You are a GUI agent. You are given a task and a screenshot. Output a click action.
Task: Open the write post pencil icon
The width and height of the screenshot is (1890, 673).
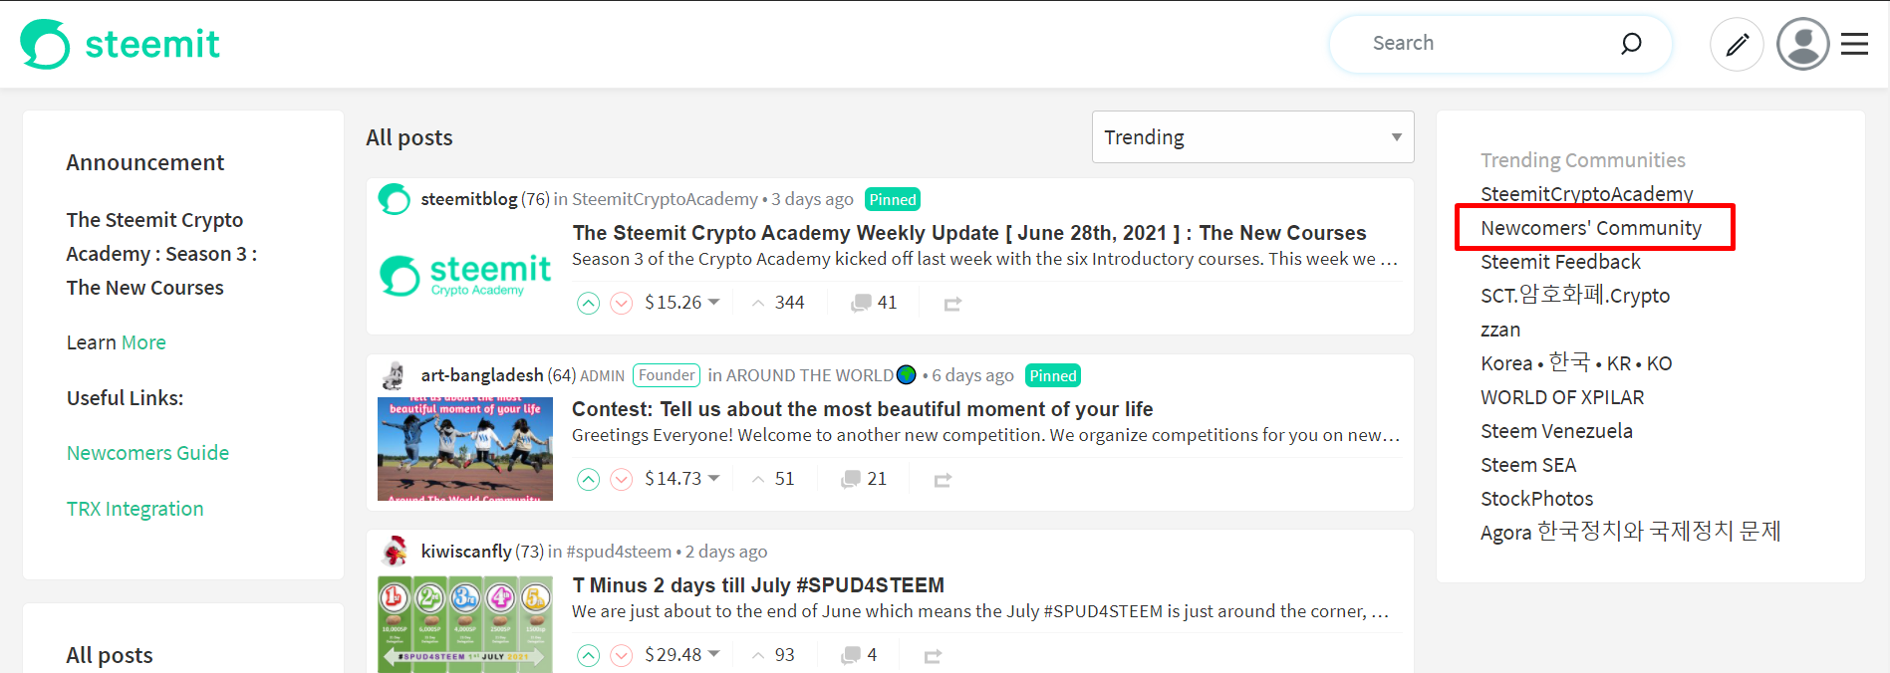point(1737,44)
